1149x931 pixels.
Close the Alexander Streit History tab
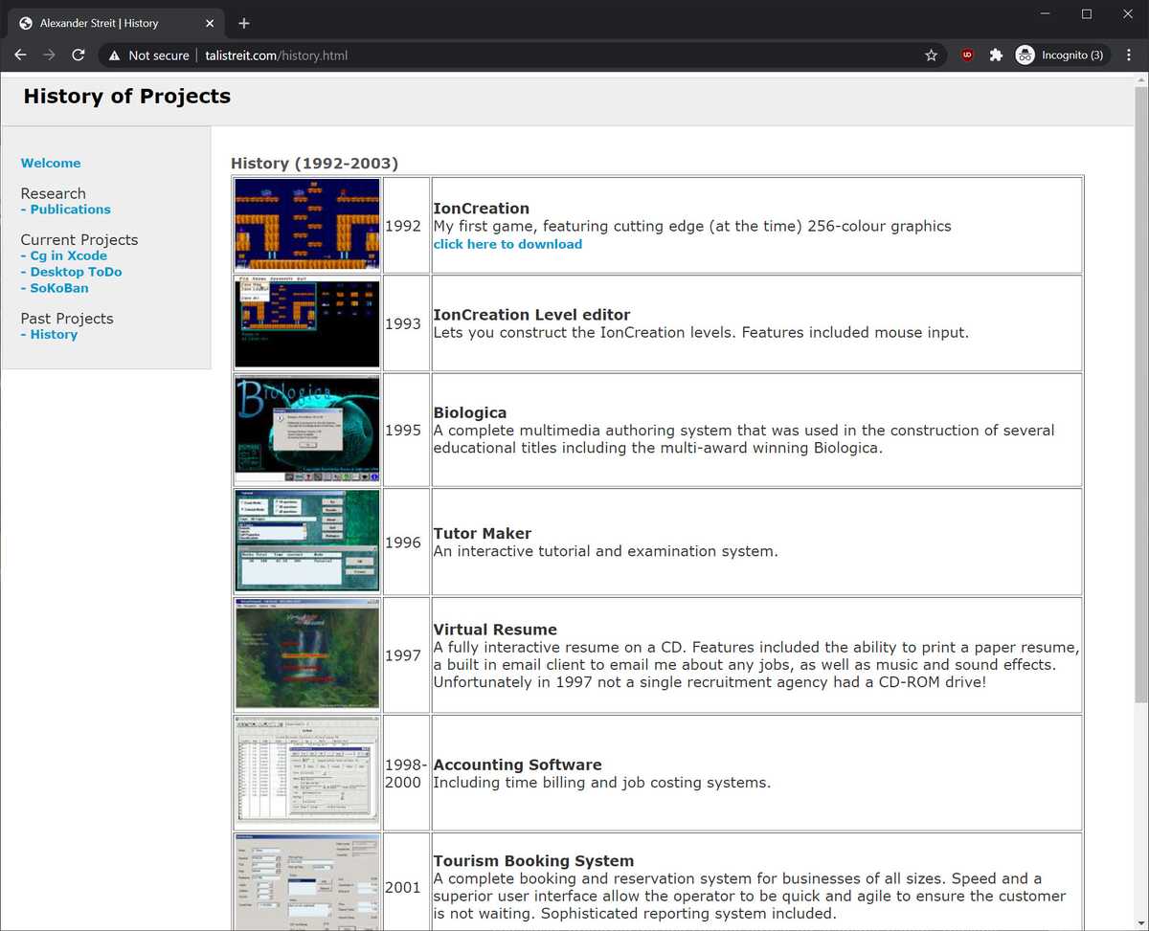pos(208,23)
